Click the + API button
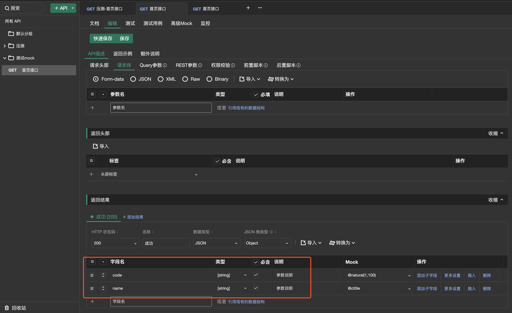The height and width of the screenshot is (313, 512). pyautogui.click(x=60, y=8)
